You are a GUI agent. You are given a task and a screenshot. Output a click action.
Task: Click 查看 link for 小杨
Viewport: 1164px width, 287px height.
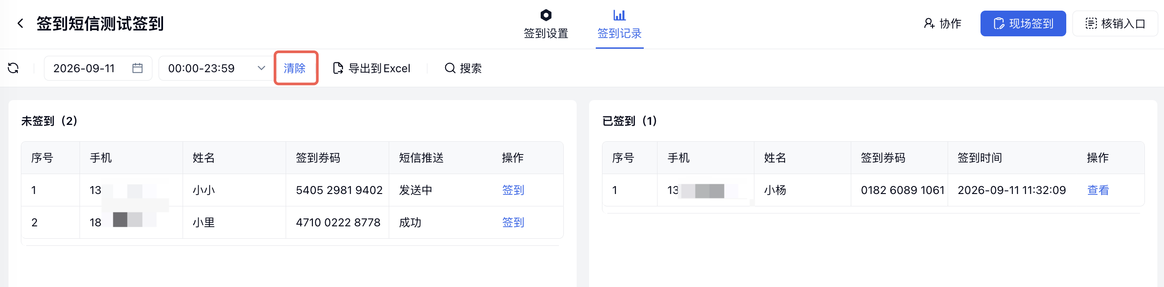pos(1097,190)
